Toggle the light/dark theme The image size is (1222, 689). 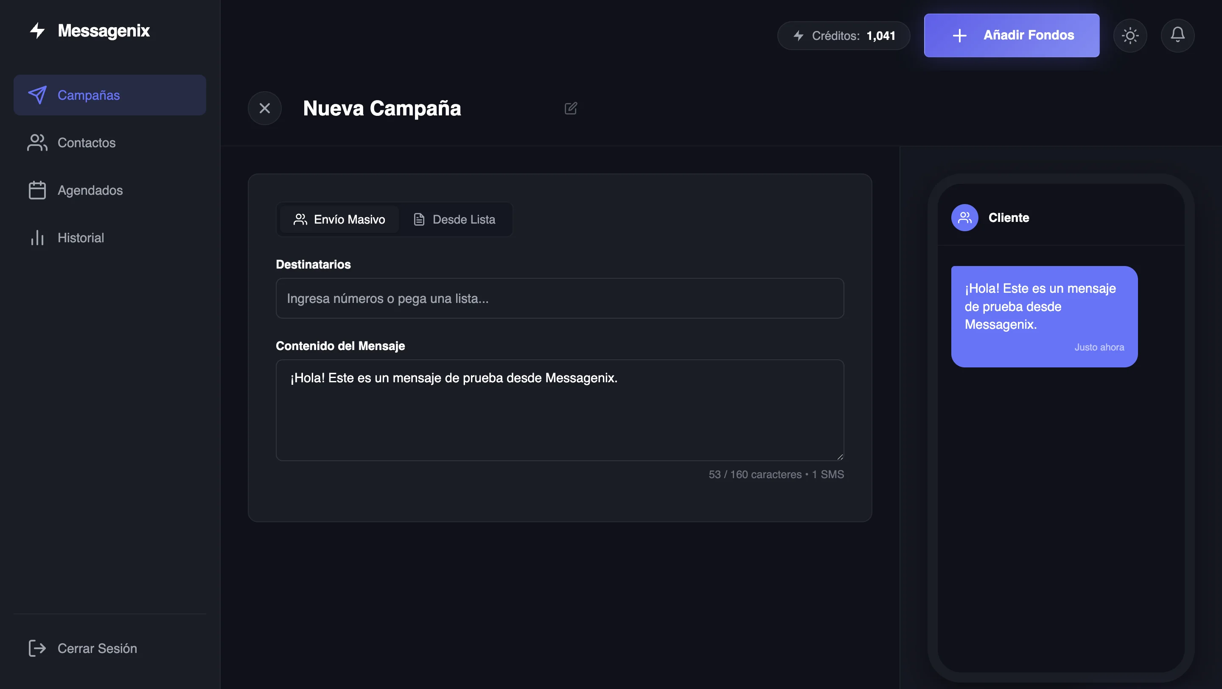pos(1130,35)
